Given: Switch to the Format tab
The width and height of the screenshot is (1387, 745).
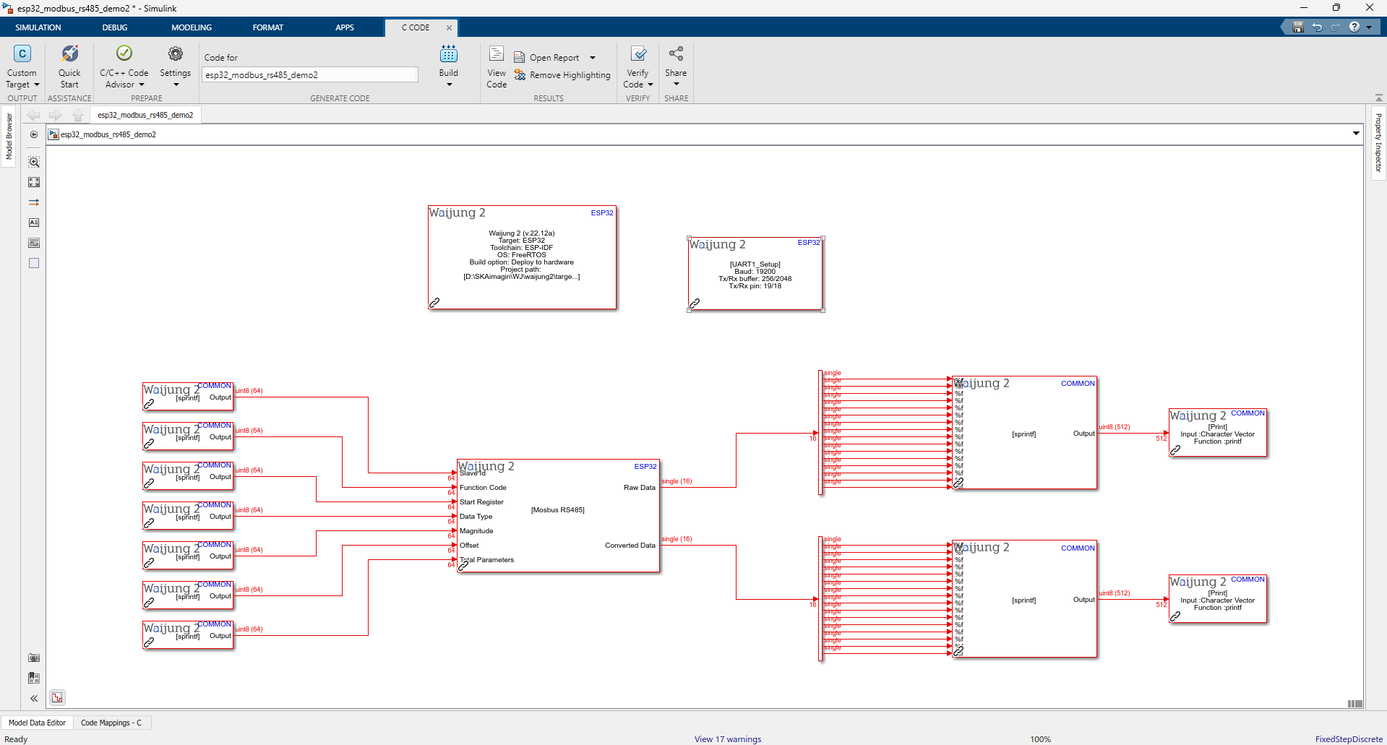Looking at the screenshot, I should pyautogui.click(x=268, y=27).
